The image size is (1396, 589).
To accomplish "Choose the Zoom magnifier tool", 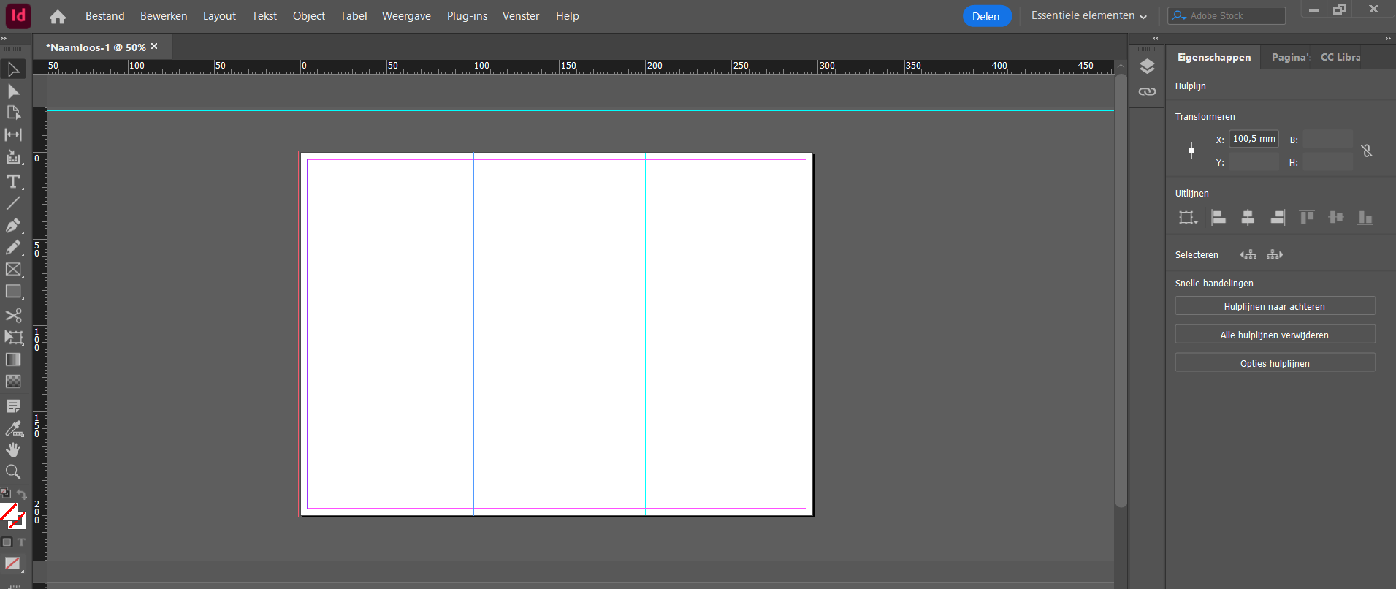I will point(13,472).
